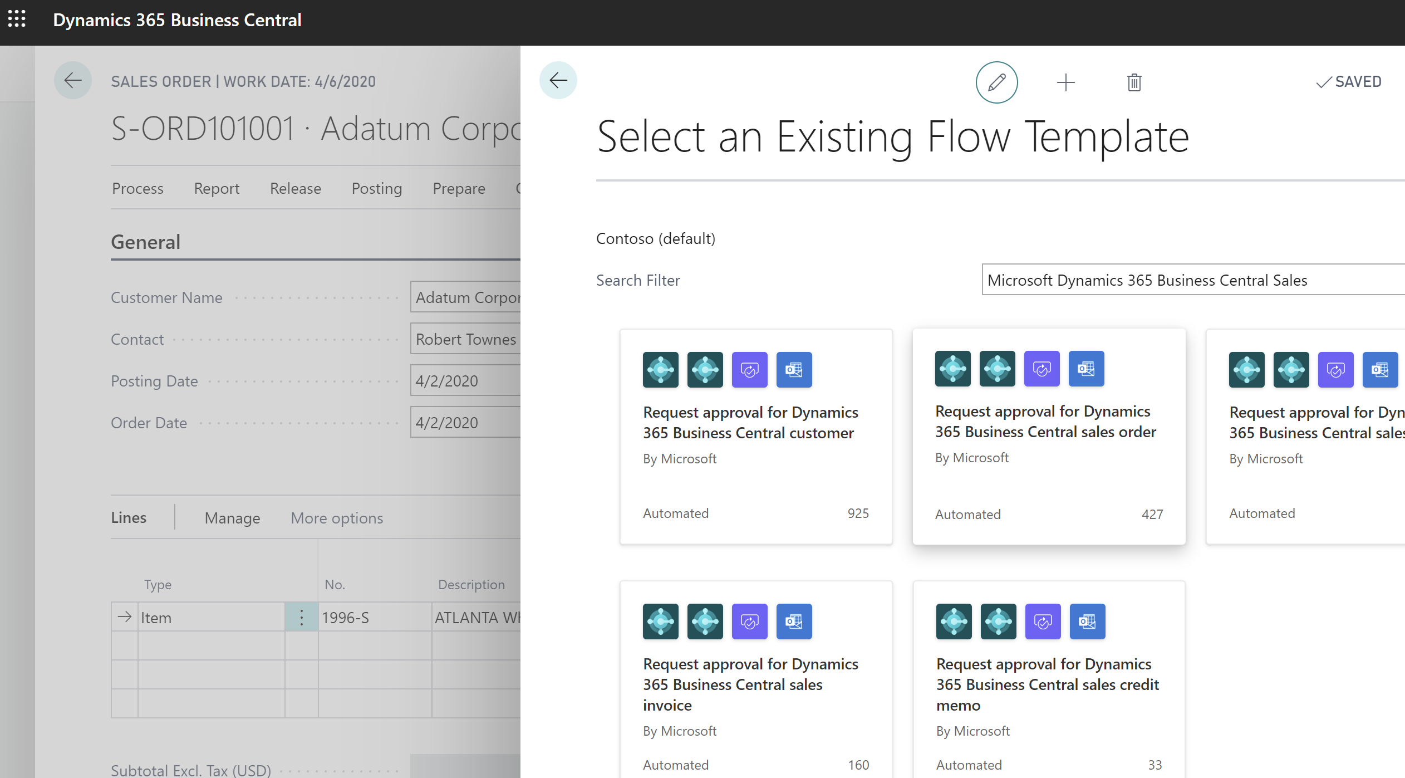The width and height of the screenshot is (1405, 778).
Task: Navigate back from the flow template panel
Action: pyautogui.click(x=558, y=80)
